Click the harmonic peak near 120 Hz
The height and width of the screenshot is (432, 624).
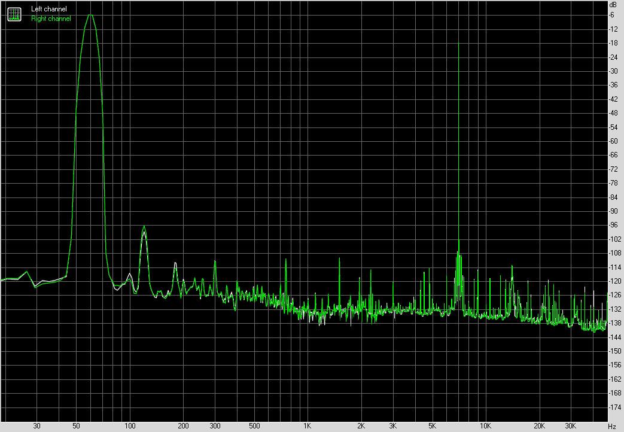pyautogui.click(x=144, y=227)
